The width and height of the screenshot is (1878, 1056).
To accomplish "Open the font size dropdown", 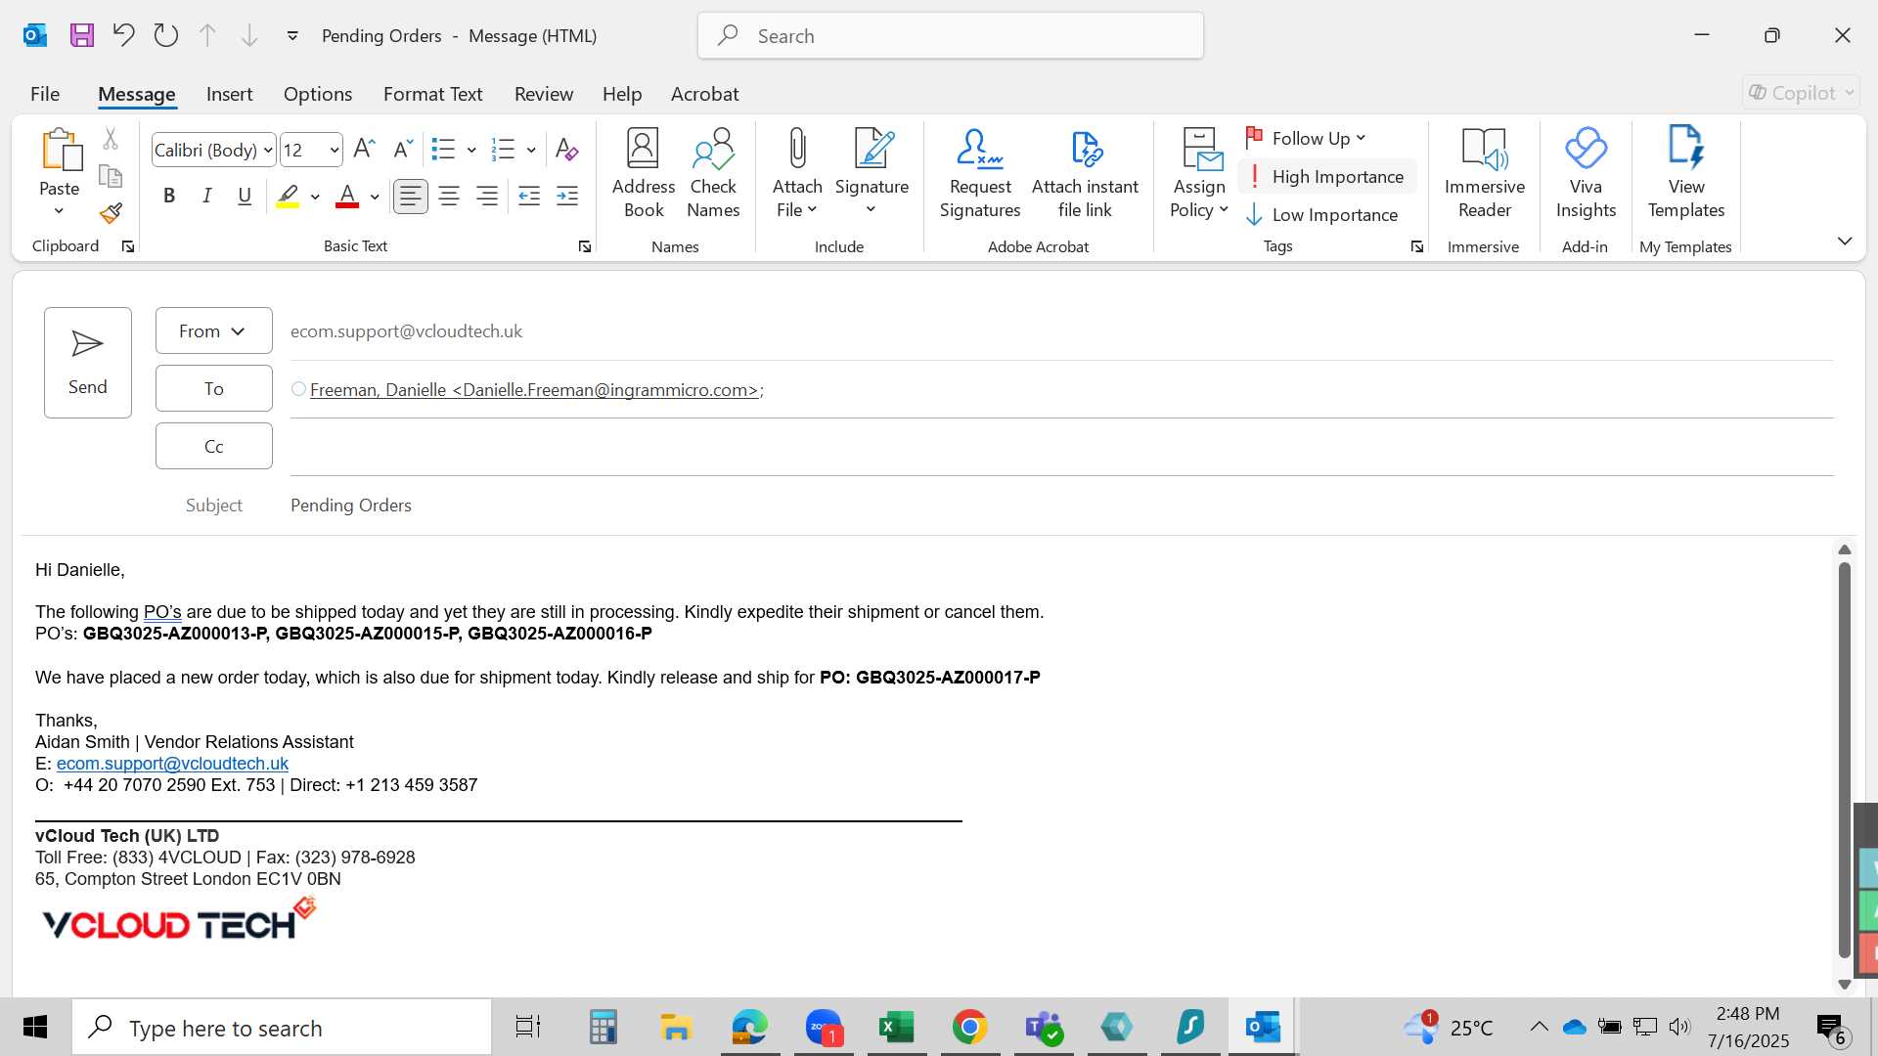I will point(335,151).
